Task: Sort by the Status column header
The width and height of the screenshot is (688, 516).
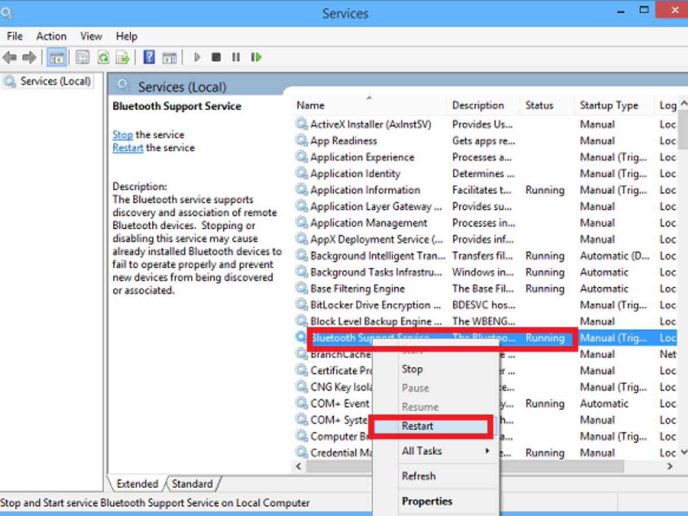Action: click(x=548, y=105)
